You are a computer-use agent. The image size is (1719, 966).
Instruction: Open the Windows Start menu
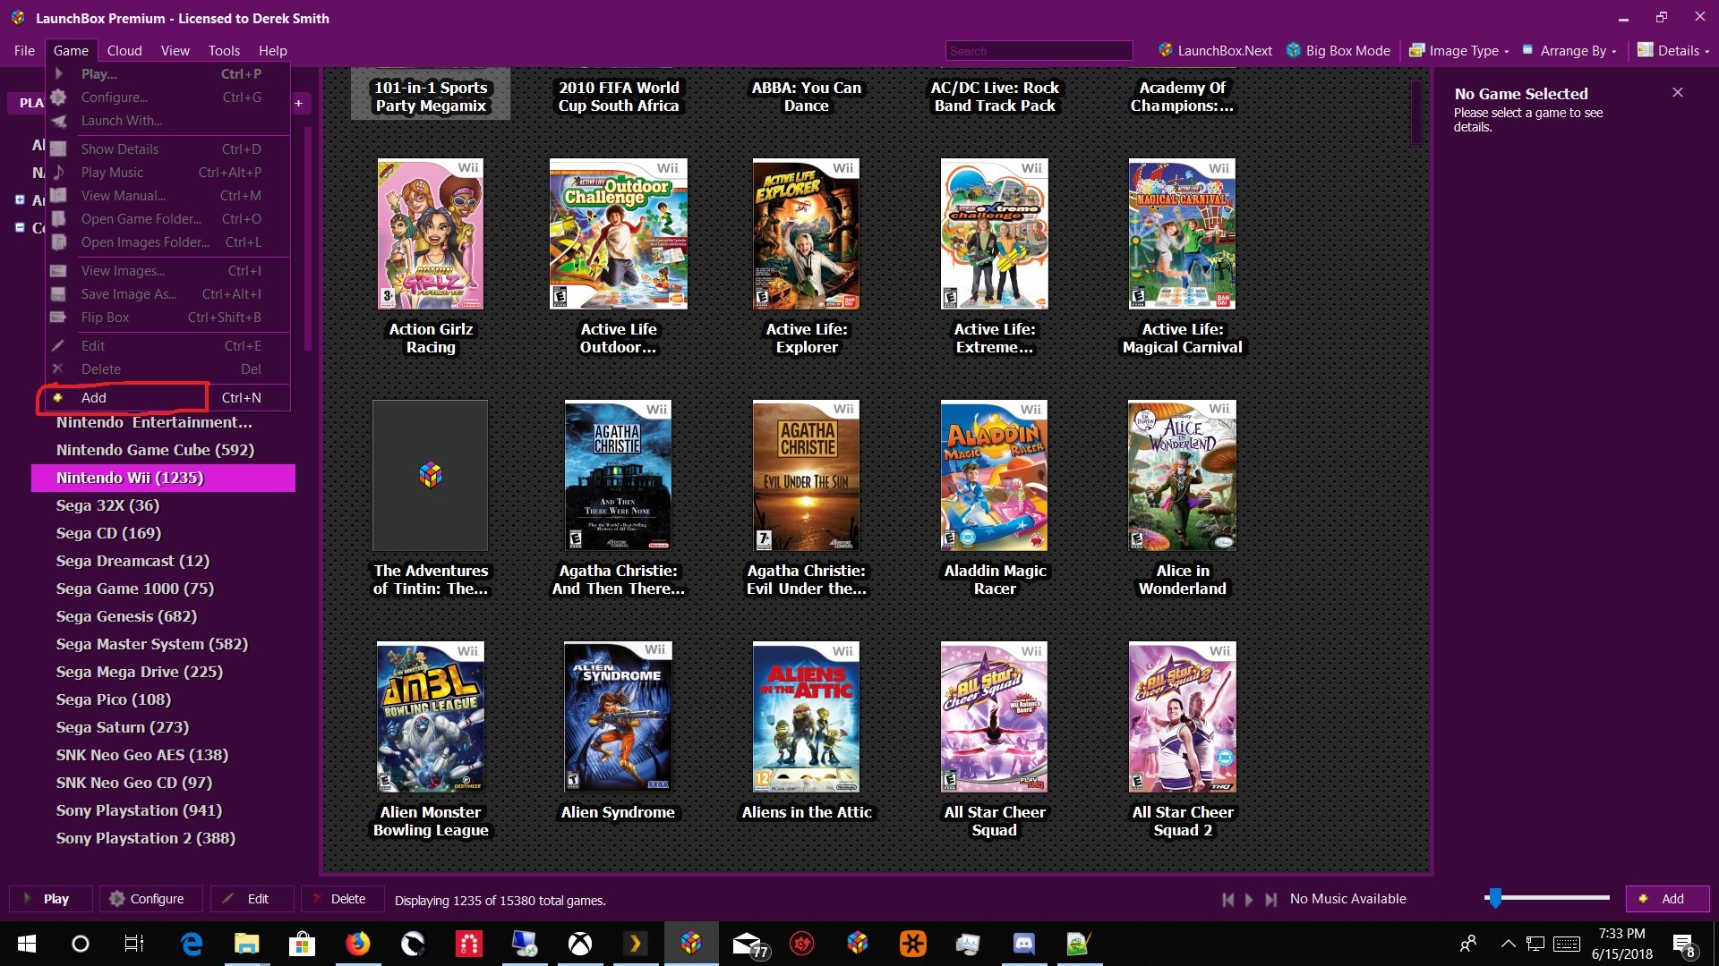26,944
